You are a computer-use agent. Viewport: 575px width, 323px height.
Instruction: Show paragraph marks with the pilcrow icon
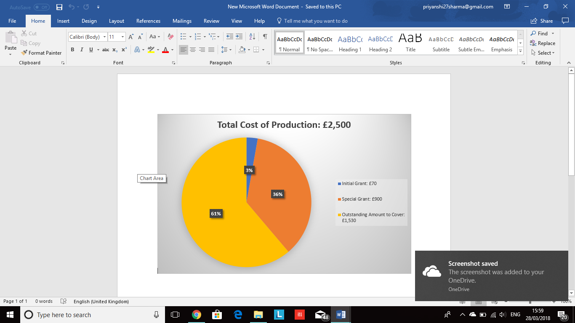point(265,37)
